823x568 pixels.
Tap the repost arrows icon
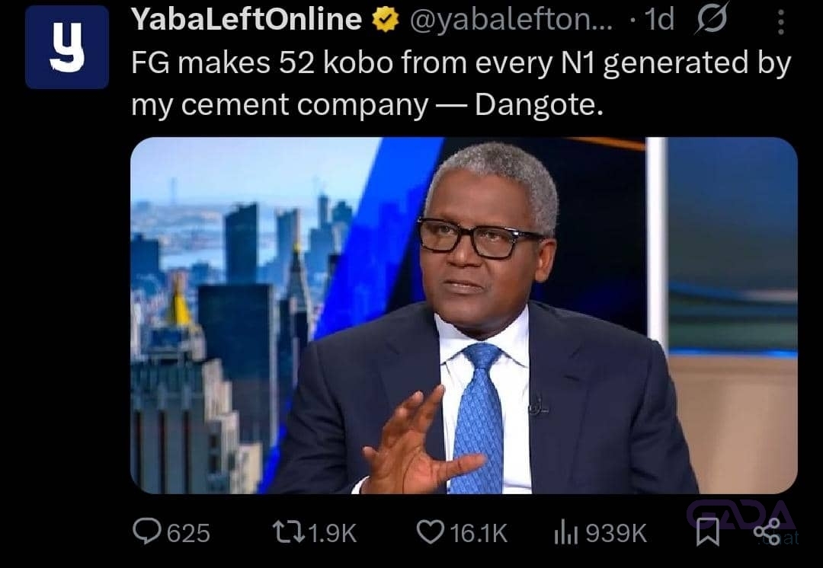point(289,531)
